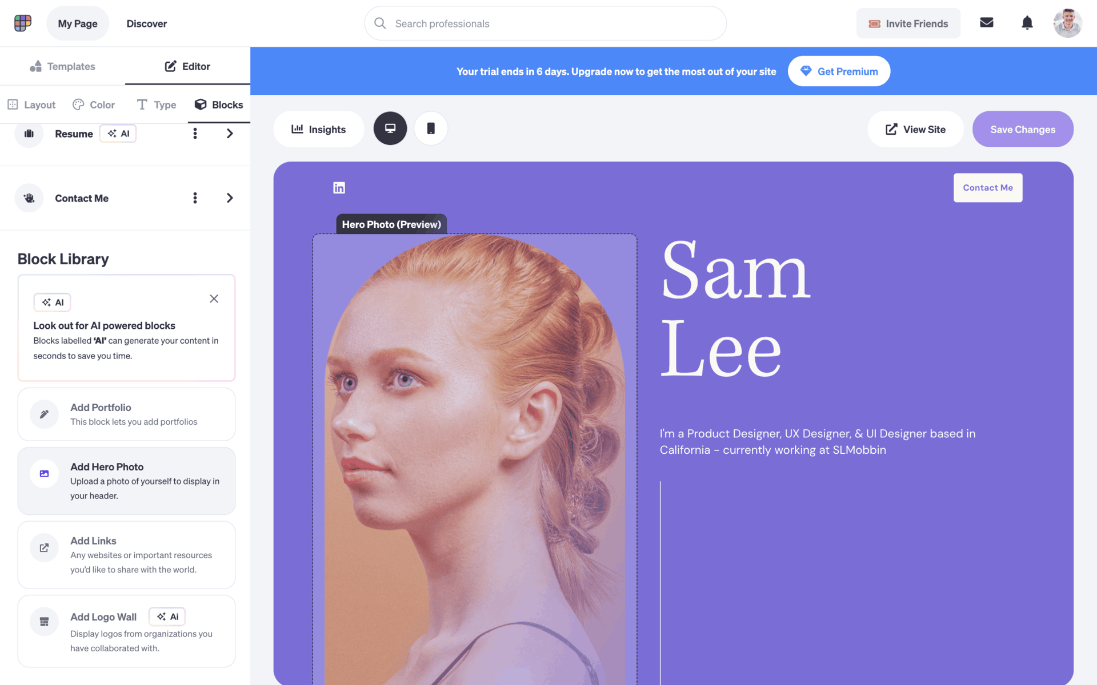Open the messages envelope icon
The height and width of the screenshot is (685, 1097).
[987, 23]
